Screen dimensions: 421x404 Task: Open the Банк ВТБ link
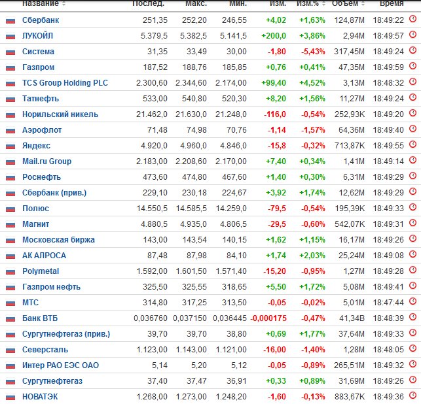click(40, 318)
